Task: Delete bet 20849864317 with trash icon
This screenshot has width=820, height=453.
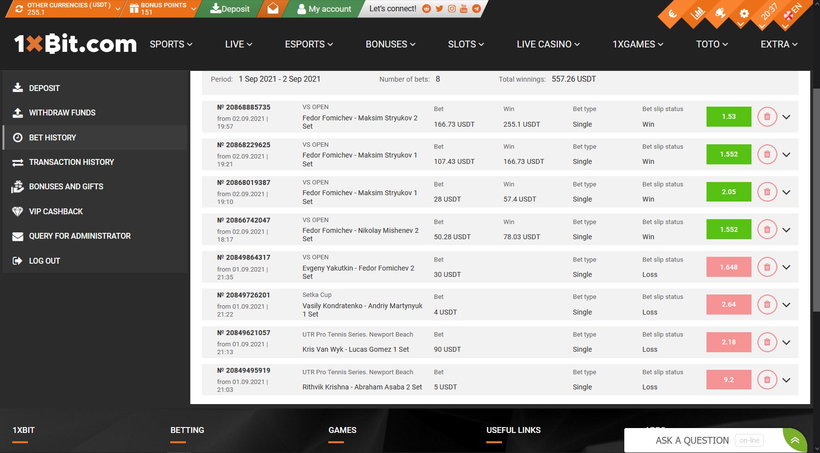Action: [x=767, y=267]
